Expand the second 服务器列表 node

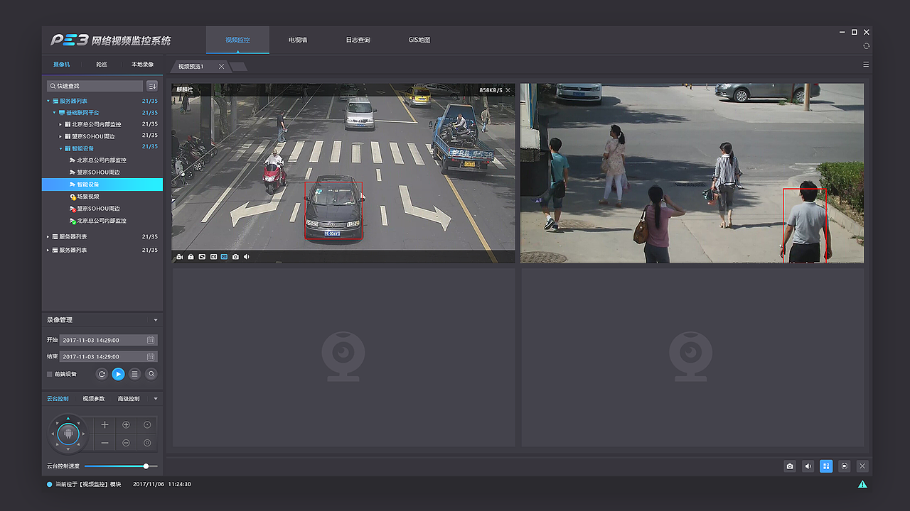tap(48, 236)
